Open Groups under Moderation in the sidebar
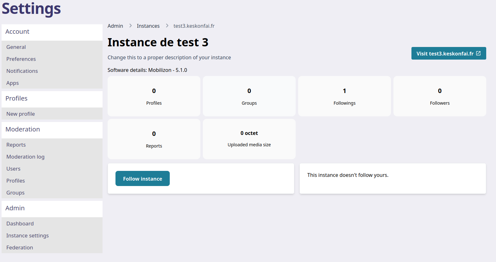 coord(15,193)
